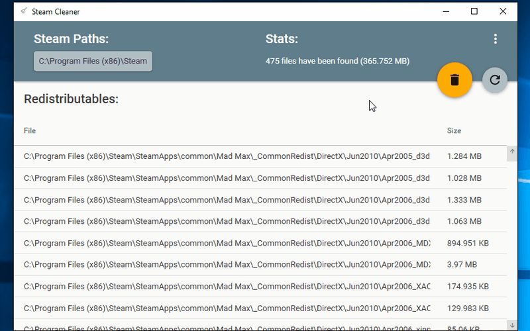The width and height of the screenshot is (530, 331).
Task: Maximize the Steam Cleaner window
Action: [x=474, y=11]
